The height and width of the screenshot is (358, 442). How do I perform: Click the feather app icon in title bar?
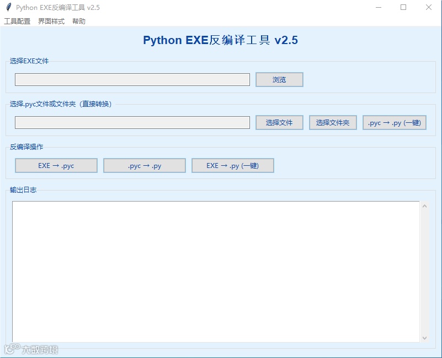coord(9,7)
